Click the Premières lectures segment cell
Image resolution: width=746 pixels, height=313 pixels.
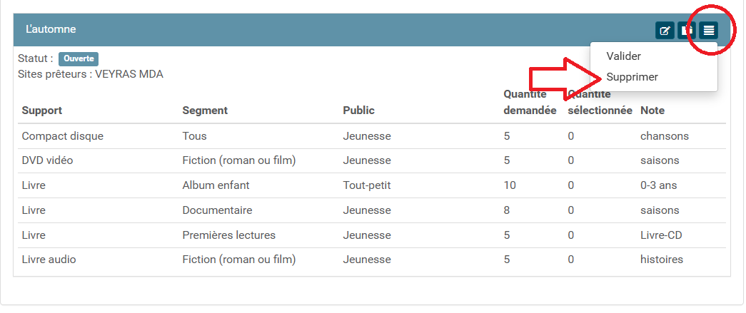[228, 235]
